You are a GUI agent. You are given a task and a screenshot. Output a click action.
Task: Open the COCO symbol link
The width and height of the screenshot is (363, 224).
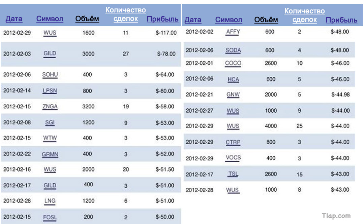233,63
